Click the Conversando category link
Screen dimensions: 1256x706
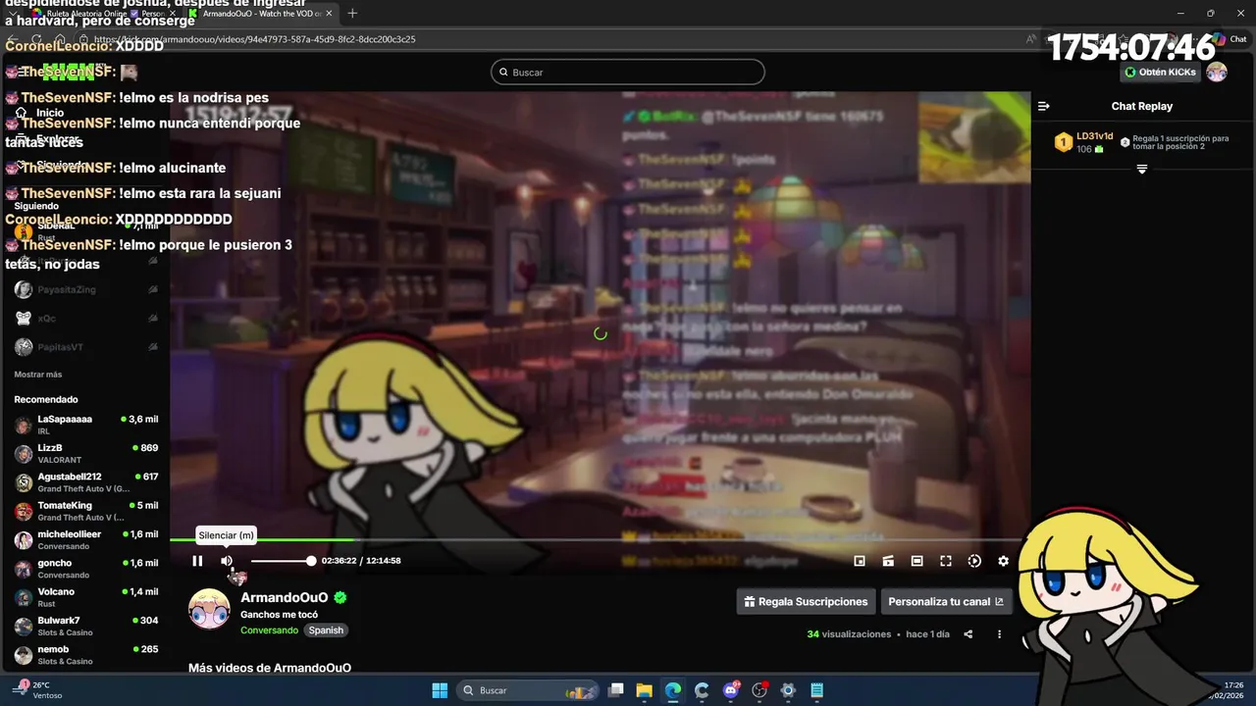(269, 630)
